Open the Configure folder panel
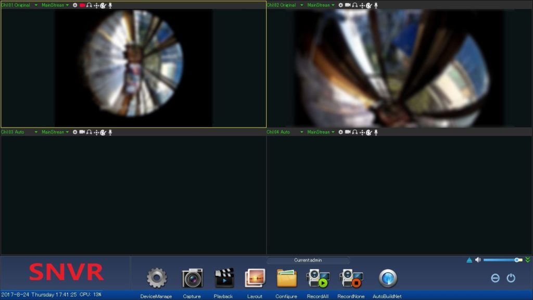Image resolution: width=533 pixels, height=300 pixels. 286,278
